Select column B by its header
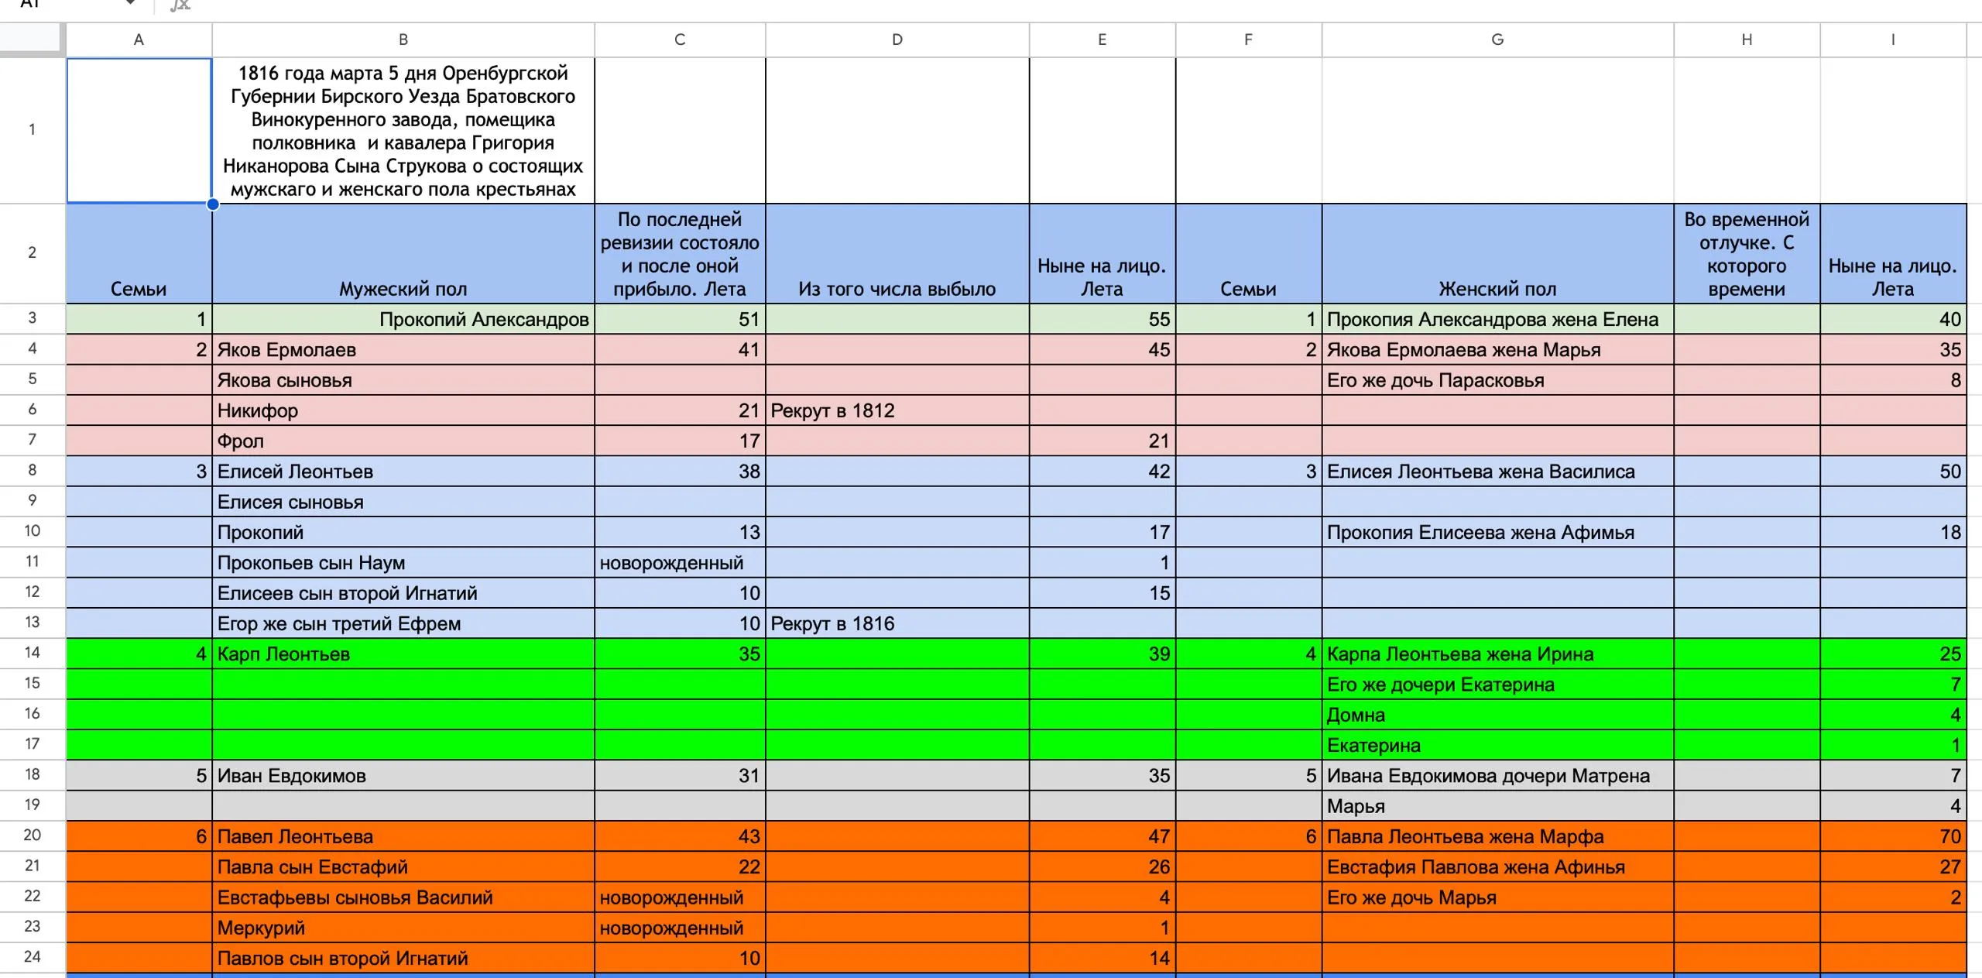 [403, 39]
